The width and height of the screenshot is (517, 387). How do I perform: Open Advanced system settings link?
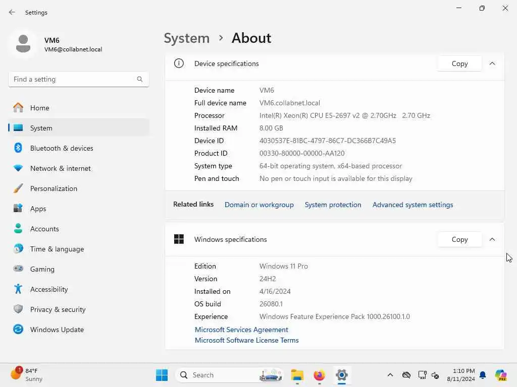(412, 205)
